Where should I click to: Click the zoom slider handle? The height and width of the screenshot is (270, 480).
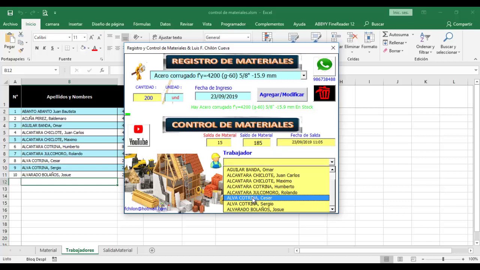443,259
